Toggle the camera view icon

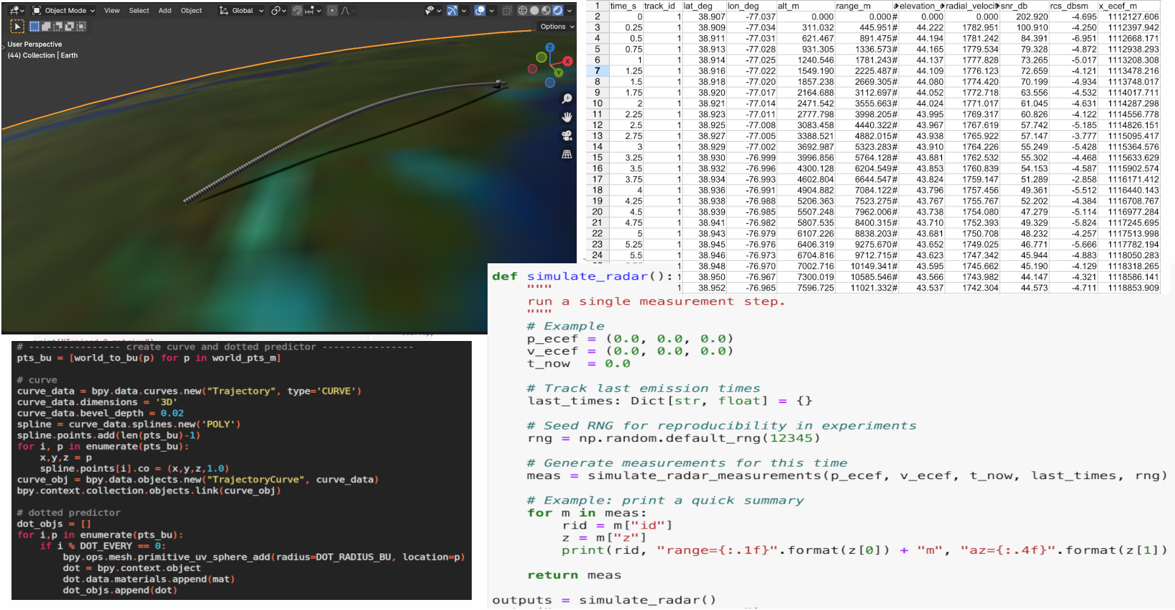click(x=567, y=135)
